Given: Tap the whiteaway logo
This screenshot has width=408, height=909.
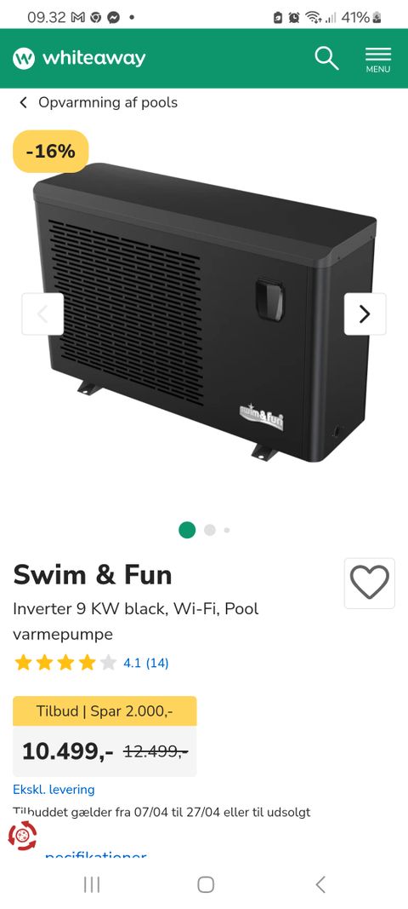Looking at the screenshot, I should point(79,59).
